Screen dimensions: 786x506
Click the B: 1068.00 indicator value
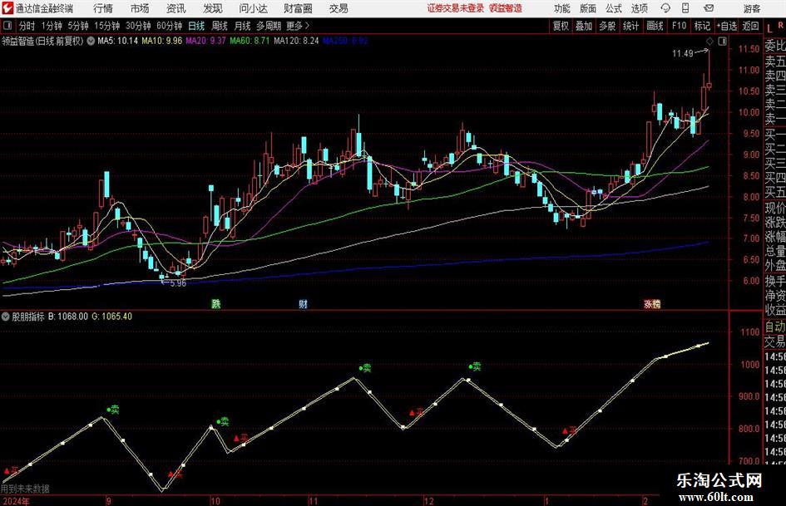[67, 317]
